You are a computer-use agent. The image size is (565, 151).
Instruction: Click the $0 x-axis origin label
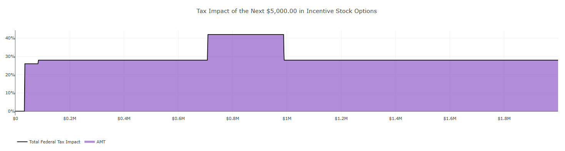tap(15, 118)
